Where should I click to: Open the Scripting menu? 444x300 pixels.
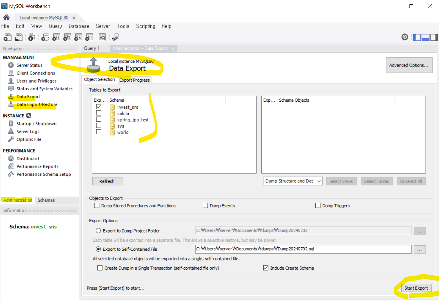coord(146,26)
